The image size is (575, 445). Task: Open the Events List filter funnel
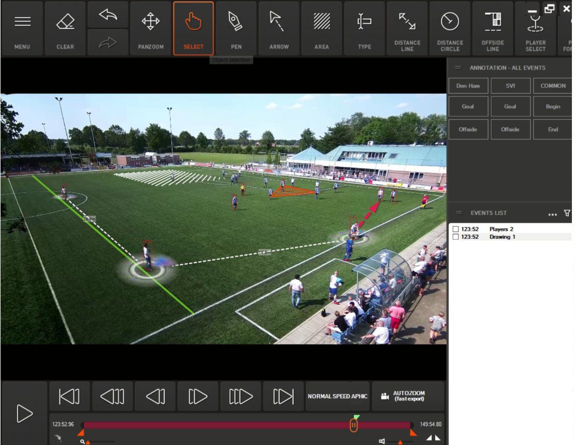[x=567, y=213]
